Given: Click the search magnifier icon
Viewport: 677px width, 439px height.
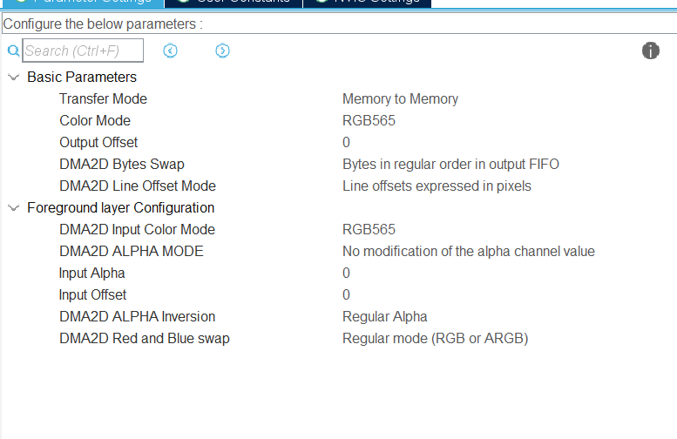Looking at the screenshot, I should click(13, 51).
